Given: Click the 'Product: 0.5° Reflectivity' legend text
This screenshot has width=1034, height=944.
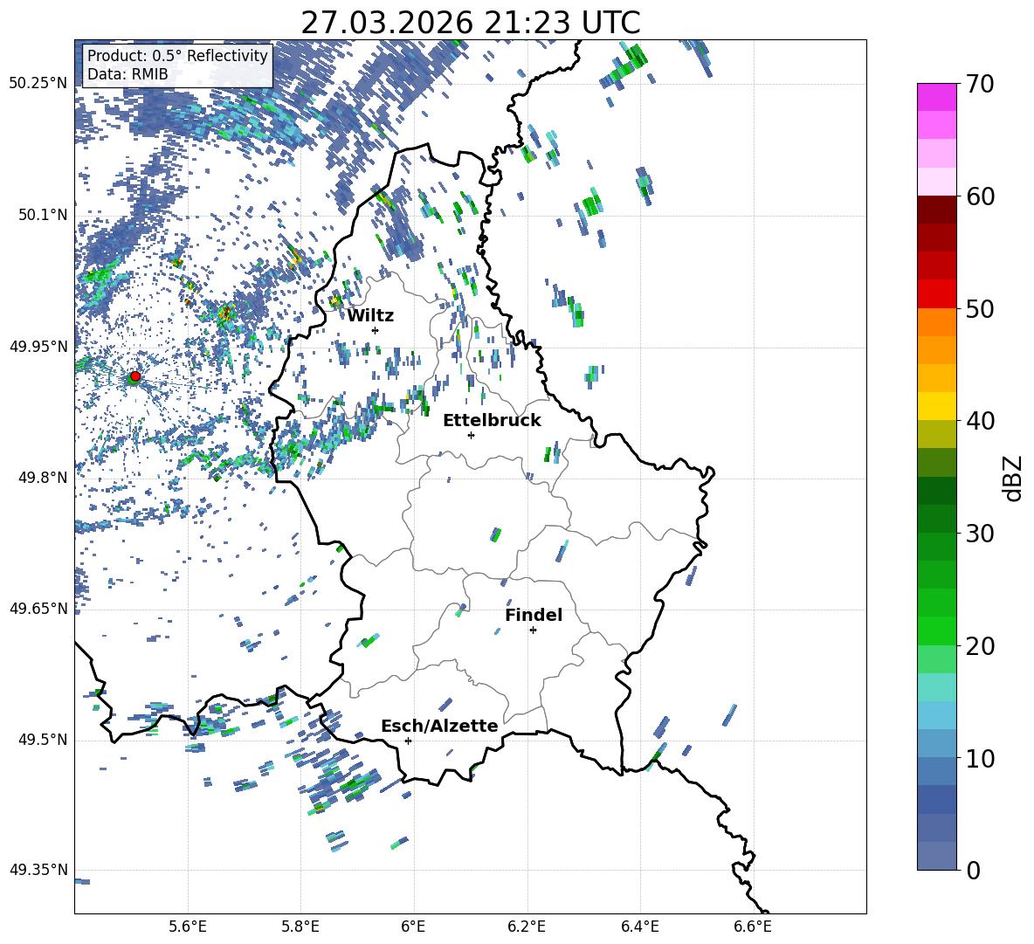Looking at the screenshot, I should (x=177, y=55).
